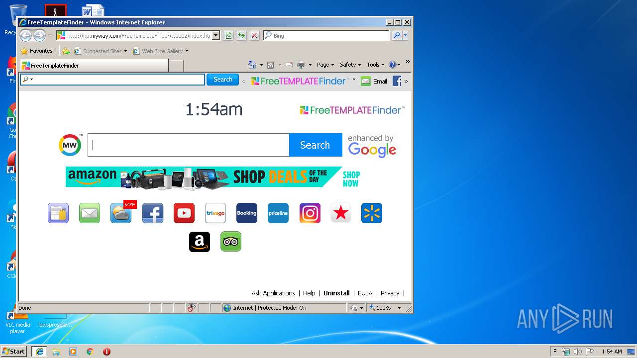The height and width of the screenshot is (358, 637).
Task: Click the hp.myway.com address bar
Action: tap(134, 36)
